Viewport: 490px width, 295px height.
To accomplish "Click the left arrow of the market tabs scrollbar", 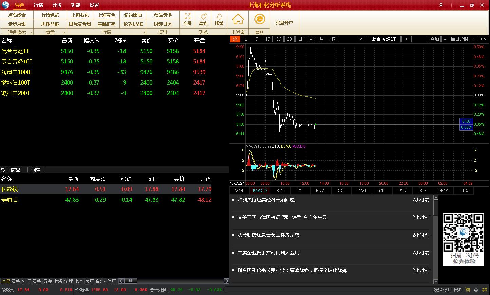I will click(121, 281).
